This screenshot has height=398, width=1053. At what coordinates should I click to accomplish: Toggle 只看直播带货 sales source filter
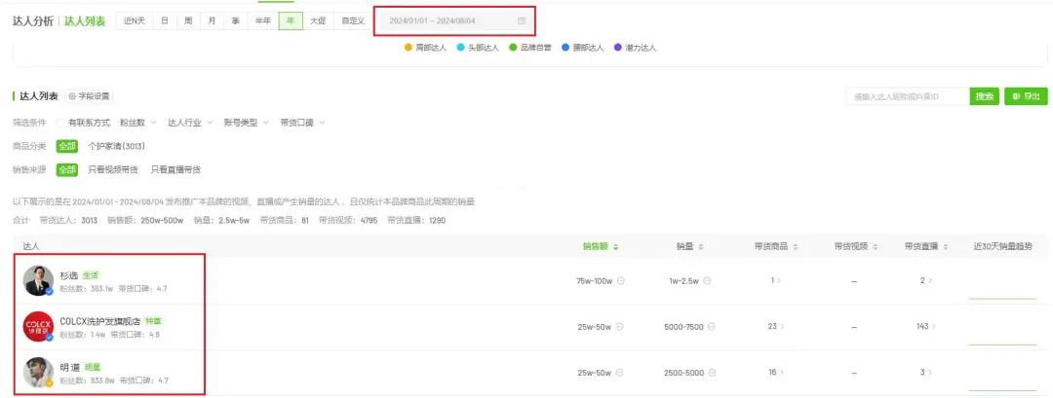(175, 169)
